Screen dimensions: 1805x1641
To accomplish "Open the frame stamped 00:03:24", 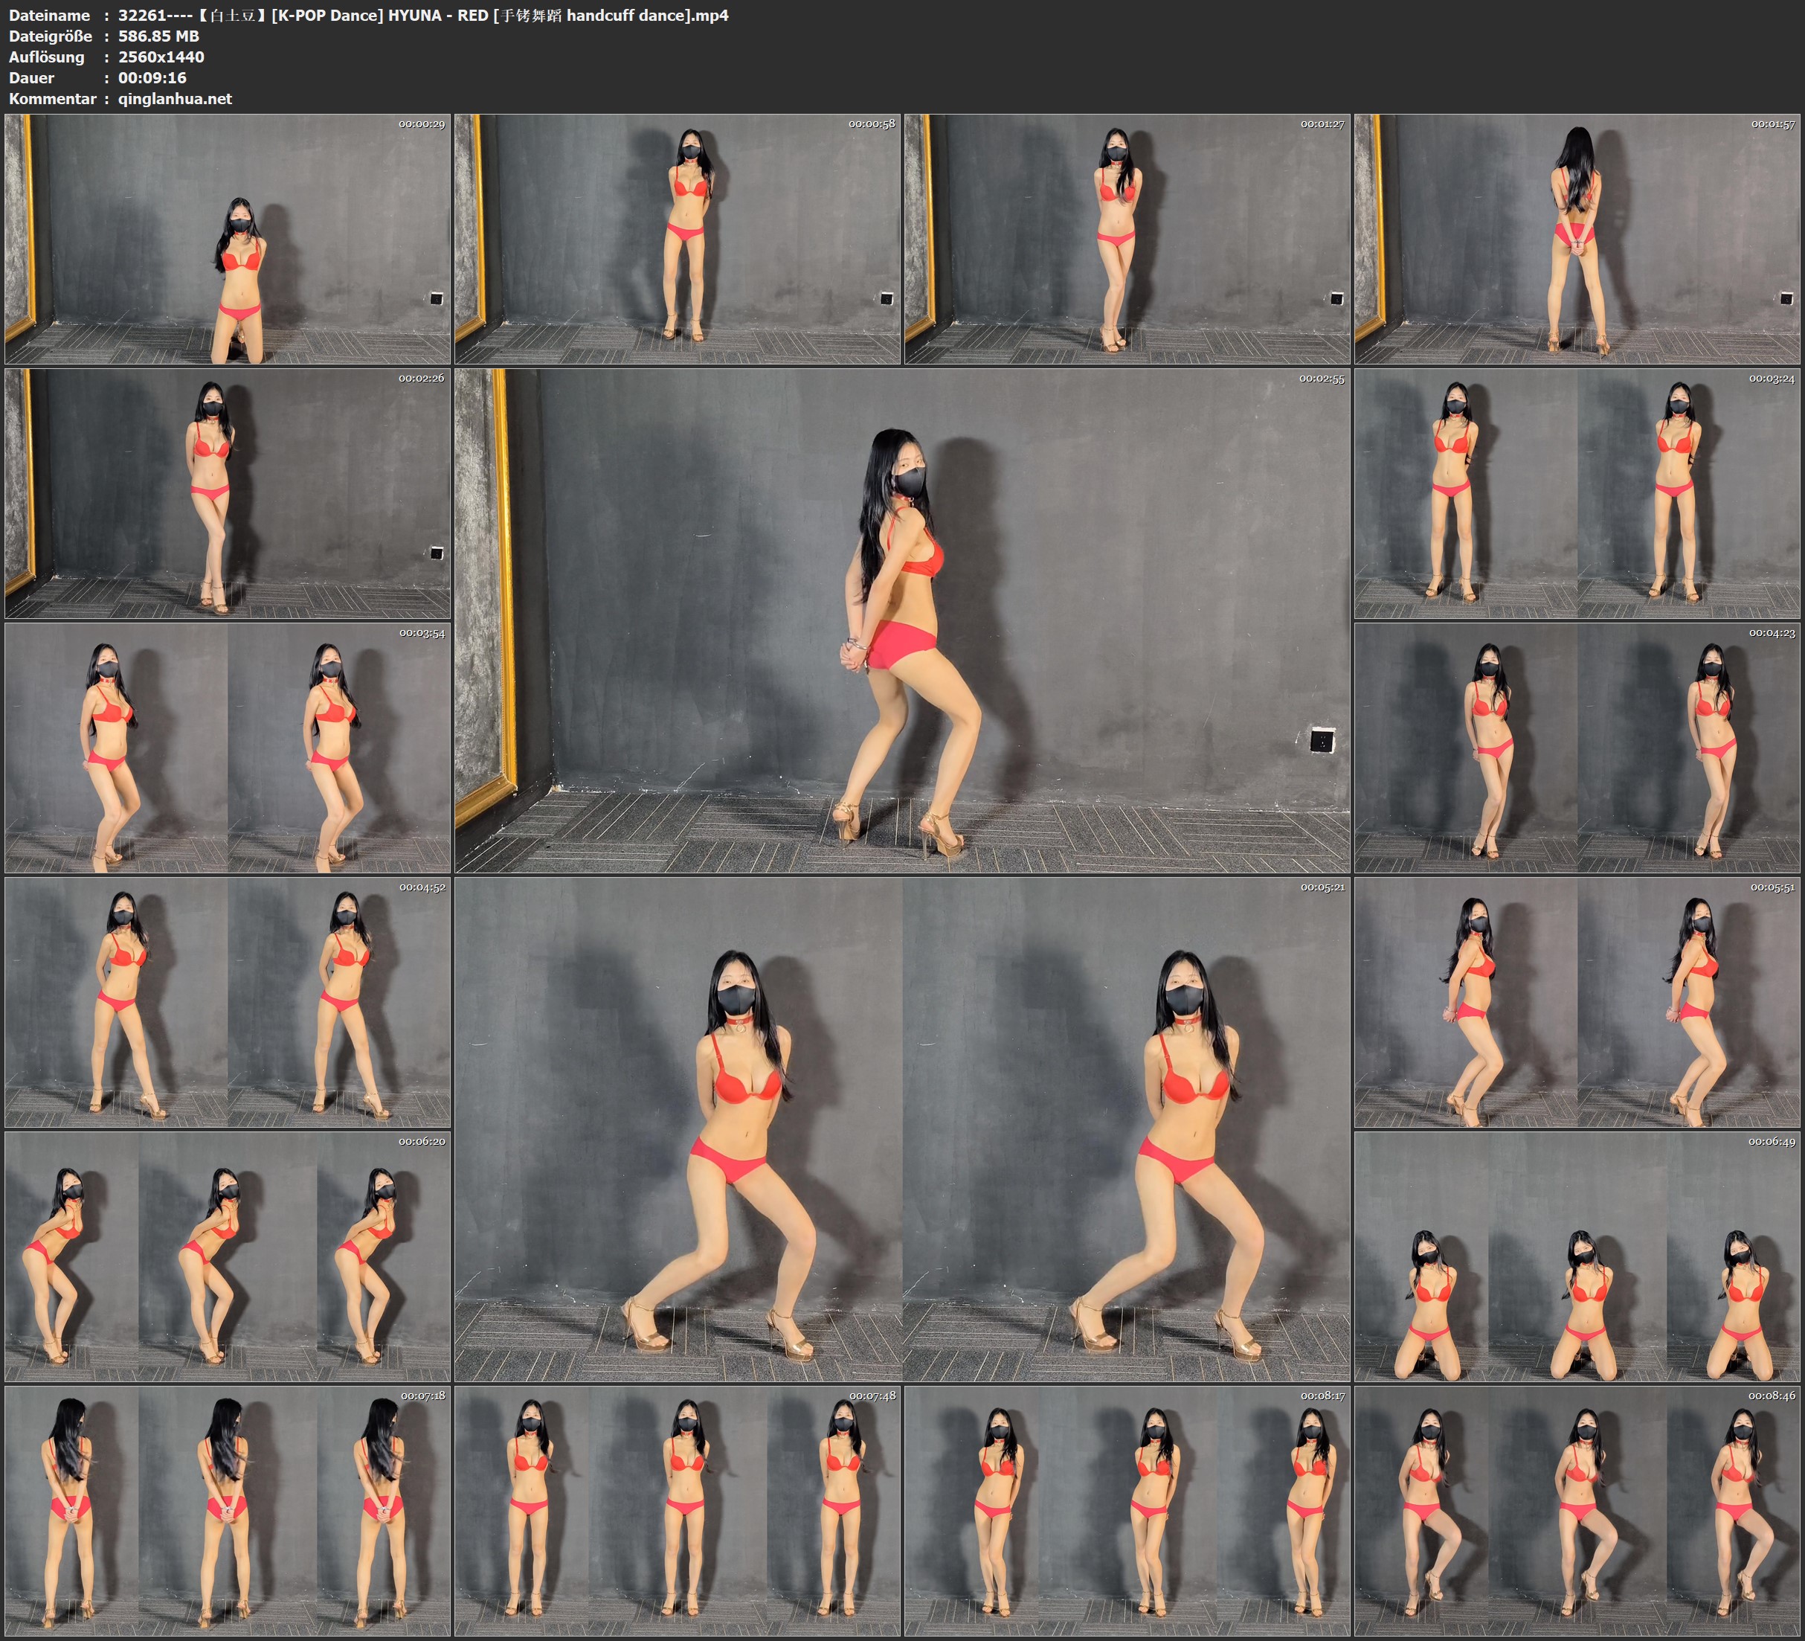I will pyautogui.click(x=1577, y=493).
